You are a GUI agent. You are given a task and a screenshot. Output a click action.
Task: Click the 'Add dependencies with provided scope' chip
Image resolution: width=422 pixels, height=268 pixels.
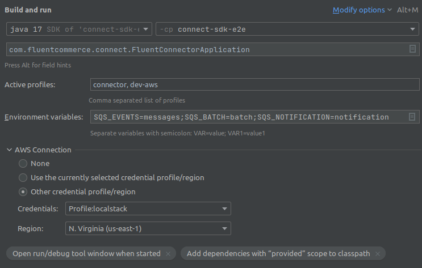click(278, 254)
